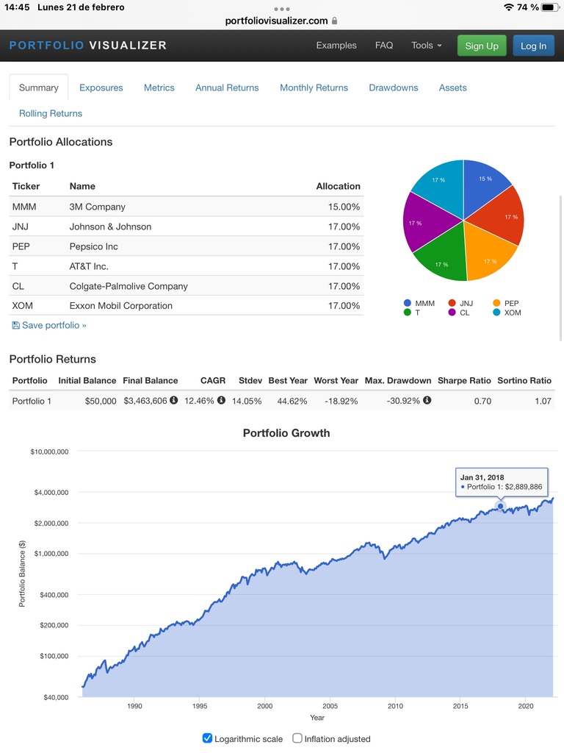Open the Assets tab

coord(452,88)
